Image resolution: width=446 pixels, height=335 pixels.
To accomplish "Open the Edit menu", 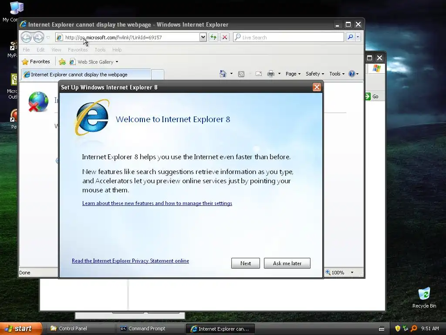I will [x=41, y=50].
